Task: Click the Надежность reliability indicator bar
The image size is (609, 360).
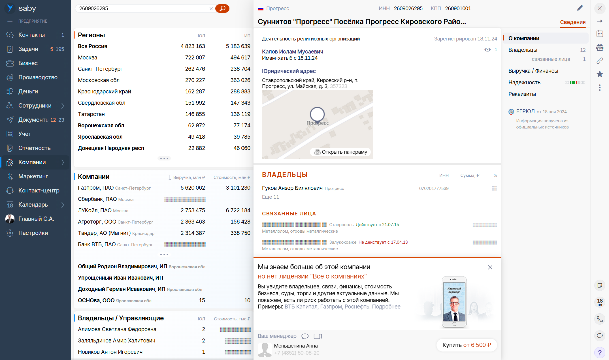Action: tap(575, 83)
